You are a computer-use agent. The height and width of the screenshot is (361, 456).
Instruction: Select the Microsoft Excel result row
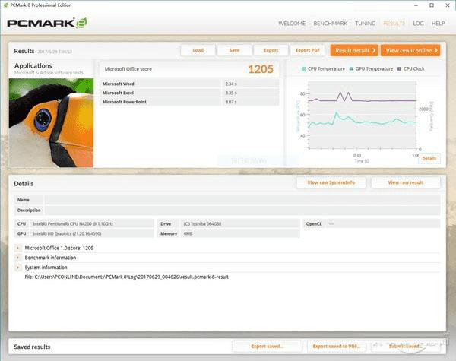click(189, 93)
